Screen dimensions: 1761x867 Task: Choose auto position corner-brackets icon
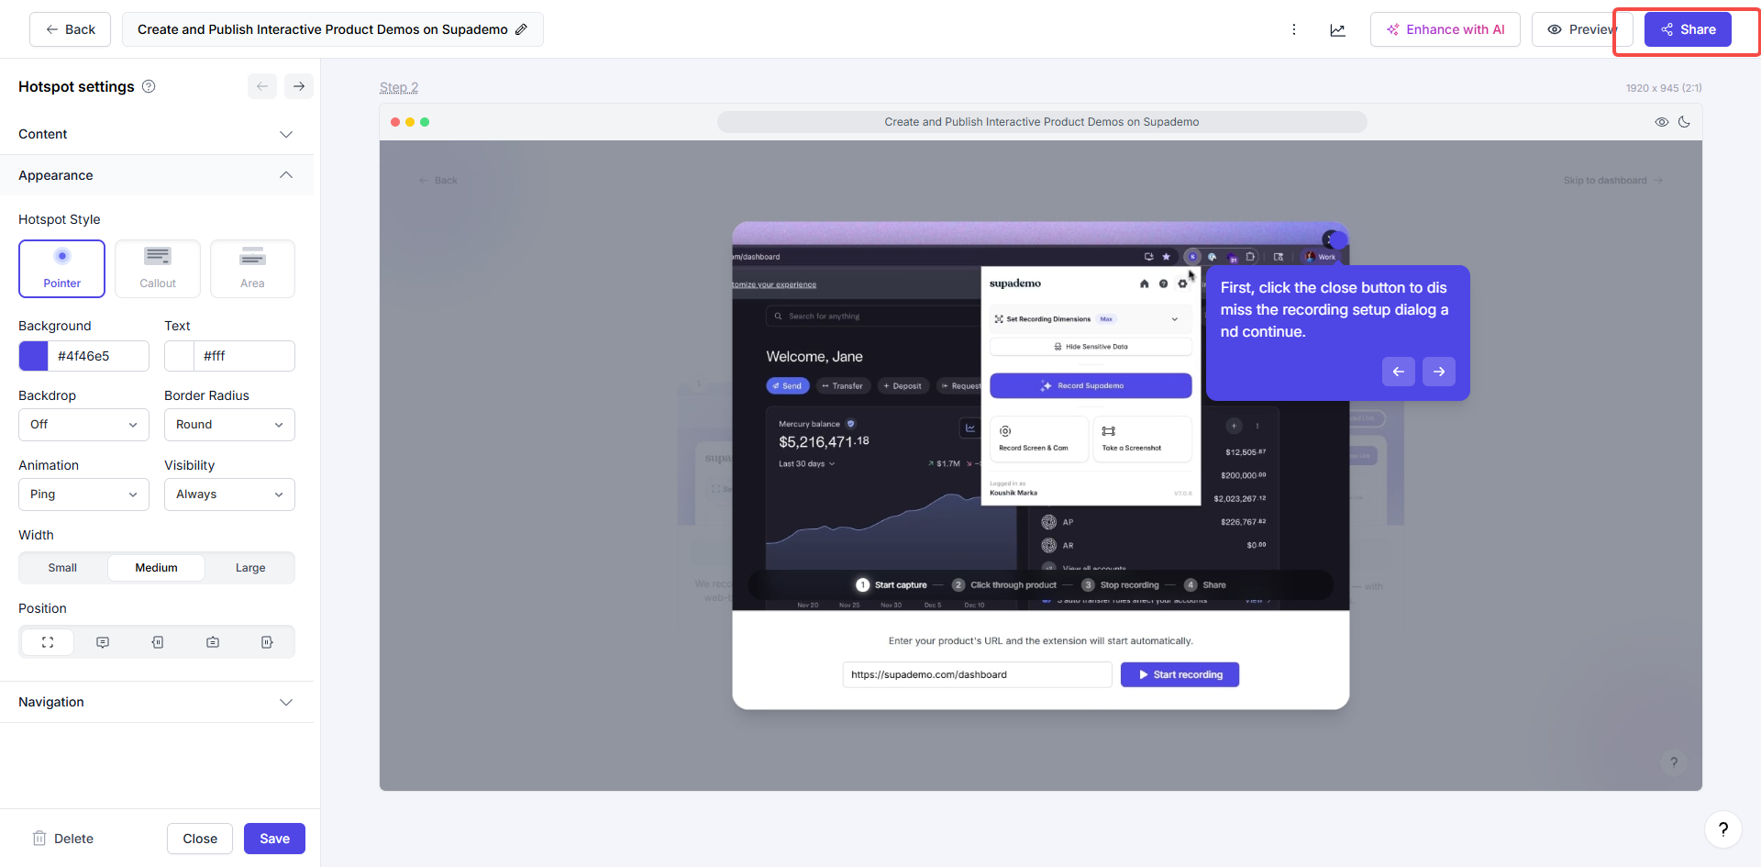point(48,642)
